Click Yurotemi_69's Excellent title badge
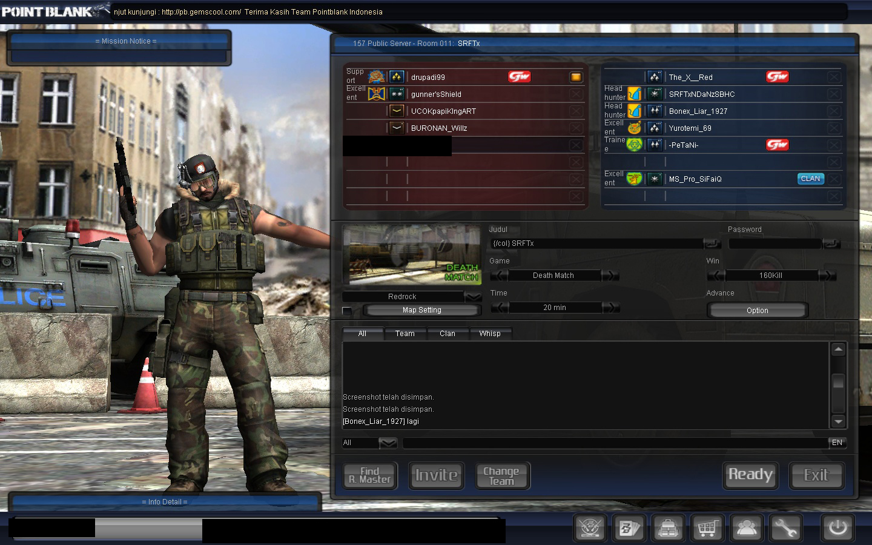 tap(634, 128)
